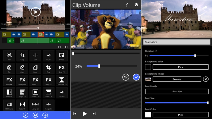Jump to next clip in timeline

click(66, 47)
